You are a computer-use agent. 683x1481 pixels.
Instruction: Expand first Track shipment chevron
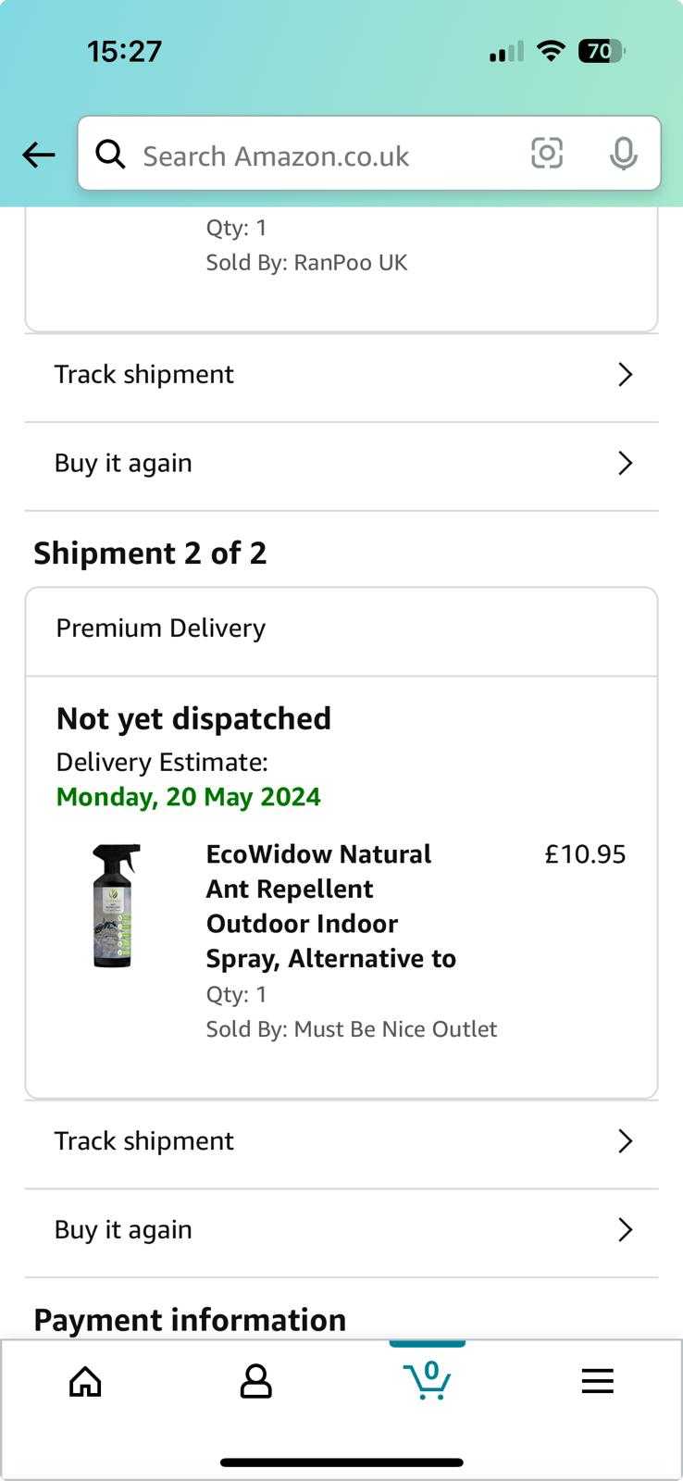[626, 374]
